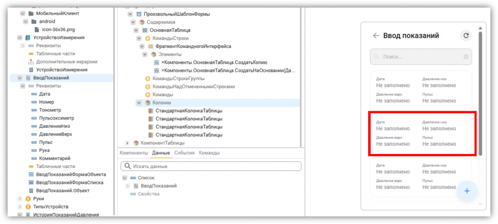Open ВводПоказанийФормаСписка form
This screenshot has width=498, height=224.
point(70,182)
